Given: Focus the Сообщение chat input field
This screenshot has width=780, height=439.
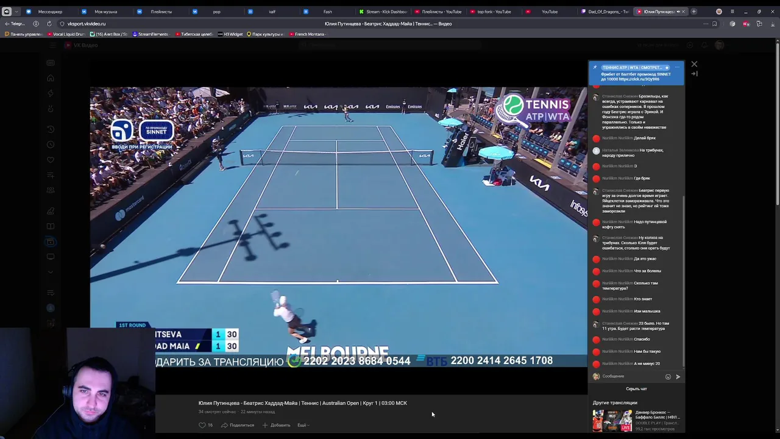Looking at the screenshot, I should coord(631,376).
